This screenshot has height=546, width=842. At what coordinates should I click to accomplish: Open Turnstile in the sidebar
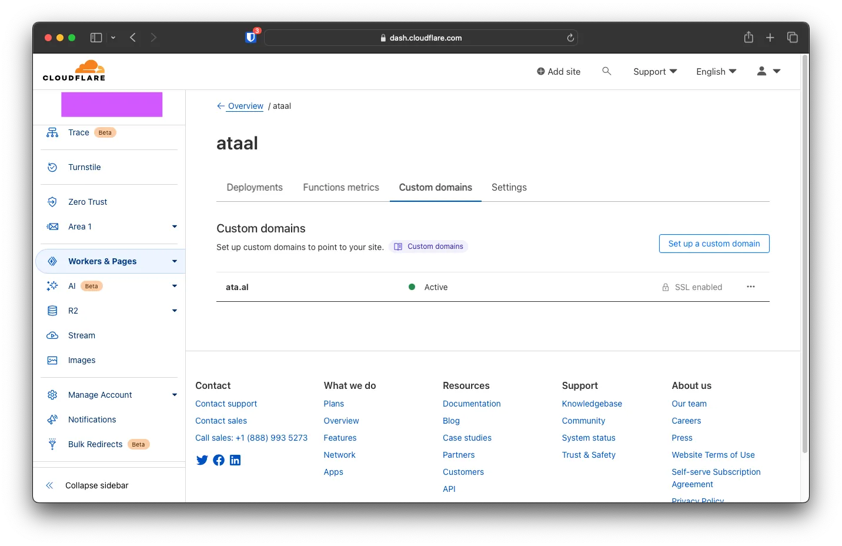click(85, 167)
